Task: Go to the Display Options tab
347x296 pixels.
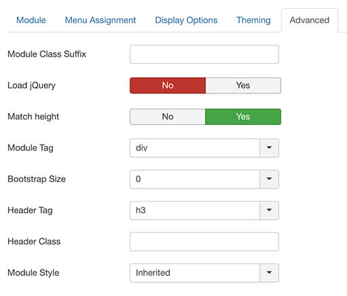Action: coord(186,20)
